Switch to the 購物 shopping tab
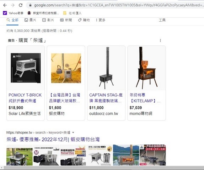 (x=84, y=20)
